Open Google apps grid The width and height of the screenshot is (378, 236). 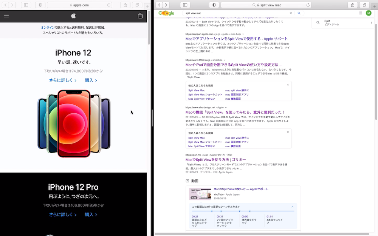point(360,13)
